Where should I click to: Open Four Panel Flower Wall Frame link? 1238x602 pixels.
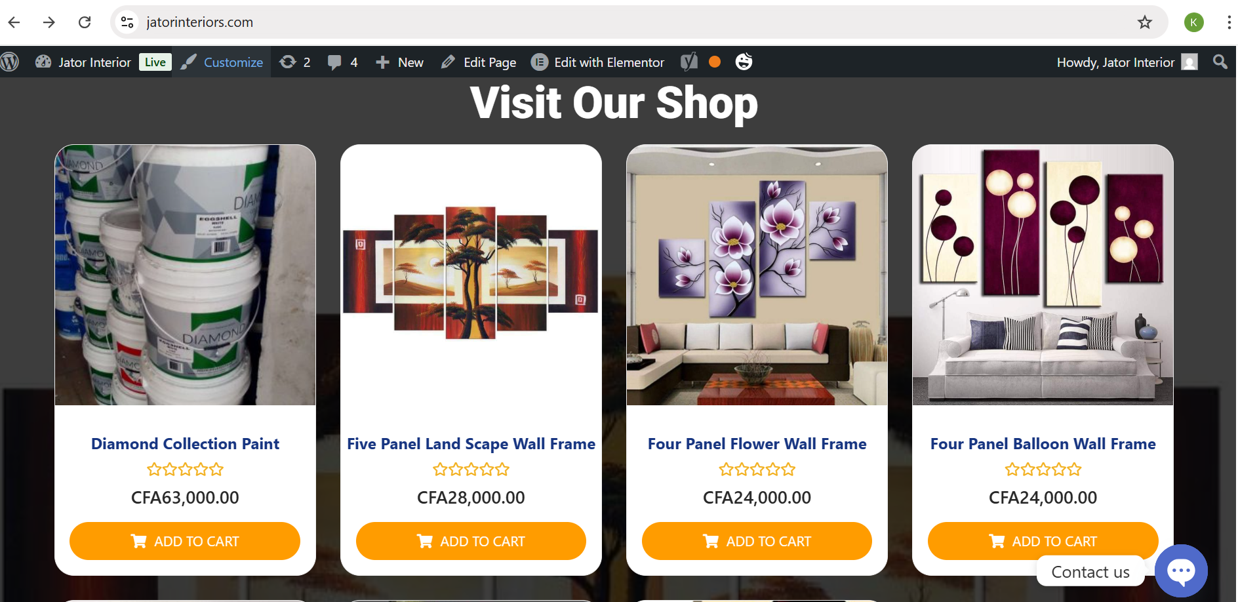(x=757, y=444)
